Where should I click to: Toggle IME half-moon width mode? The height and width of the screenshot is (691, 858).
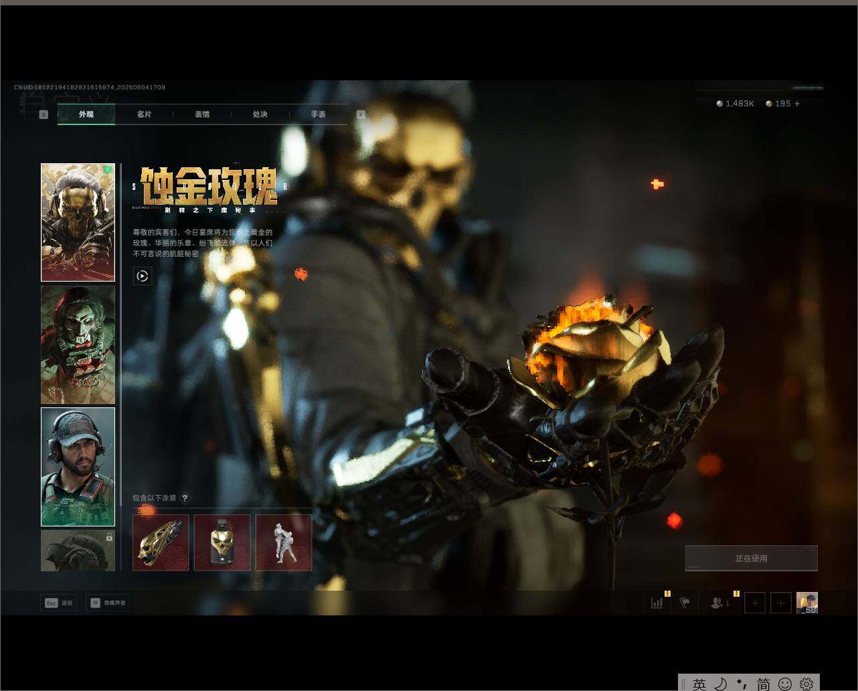click(x=720, y=684)
